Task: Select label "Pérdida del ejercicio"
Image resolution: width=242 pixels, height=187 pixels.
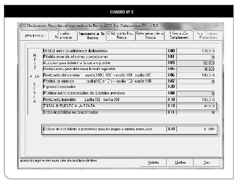Action: [x=58, y=81]
